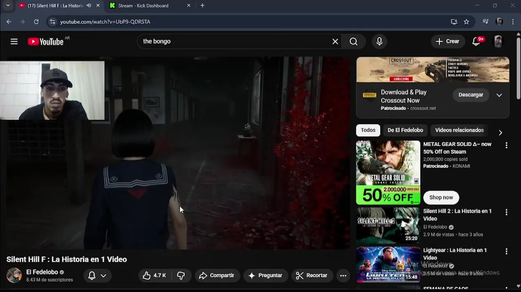This screenshot has width=521, height=292.
Task: Click the Shop now button
Action: coord(441,198)
